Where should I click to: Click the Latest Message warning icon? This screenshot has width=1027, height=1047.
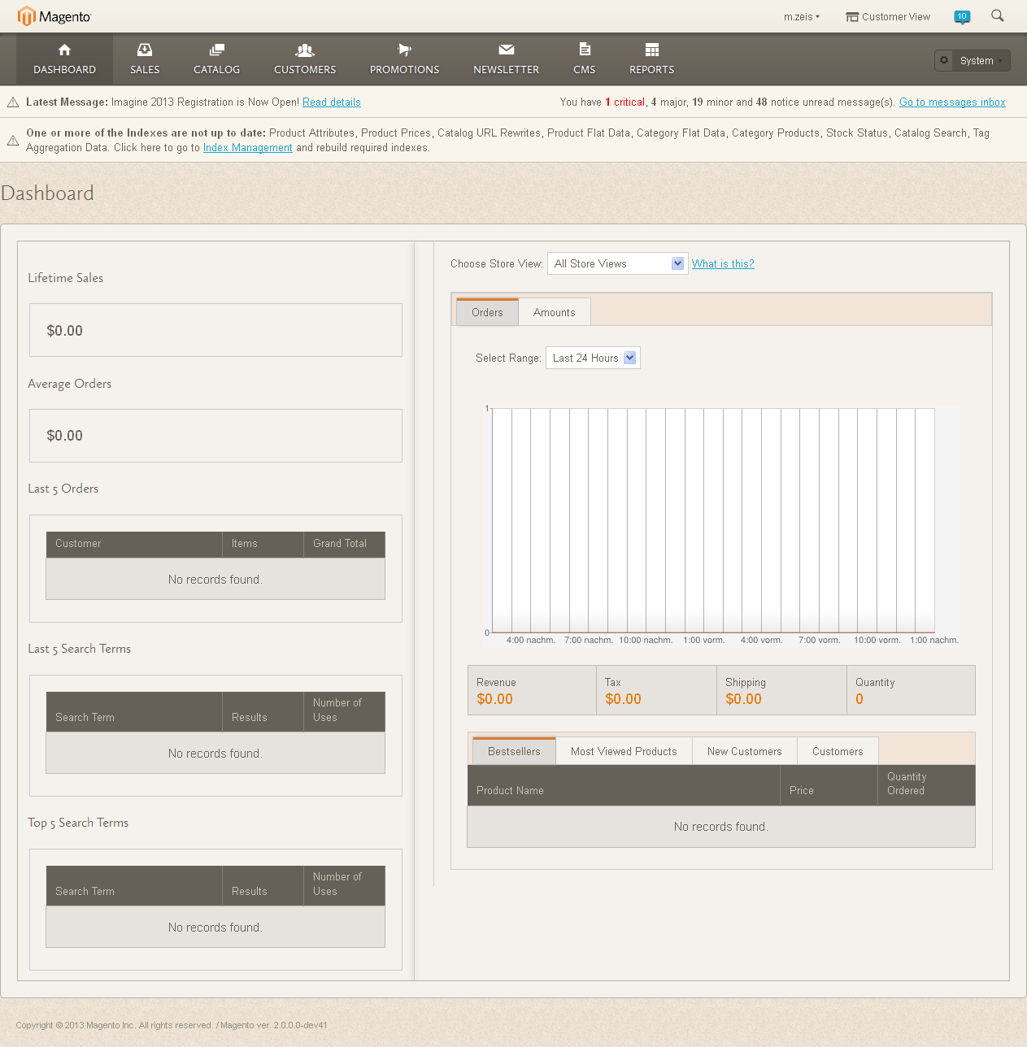[13, 102]
